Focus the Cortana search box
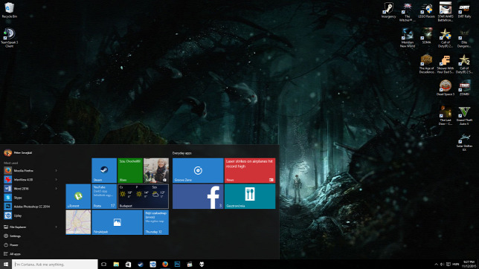The image size is (479, 269). [x=55, y=264]
